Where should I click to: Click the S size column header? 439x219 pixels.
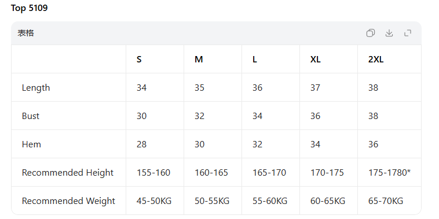139,60
